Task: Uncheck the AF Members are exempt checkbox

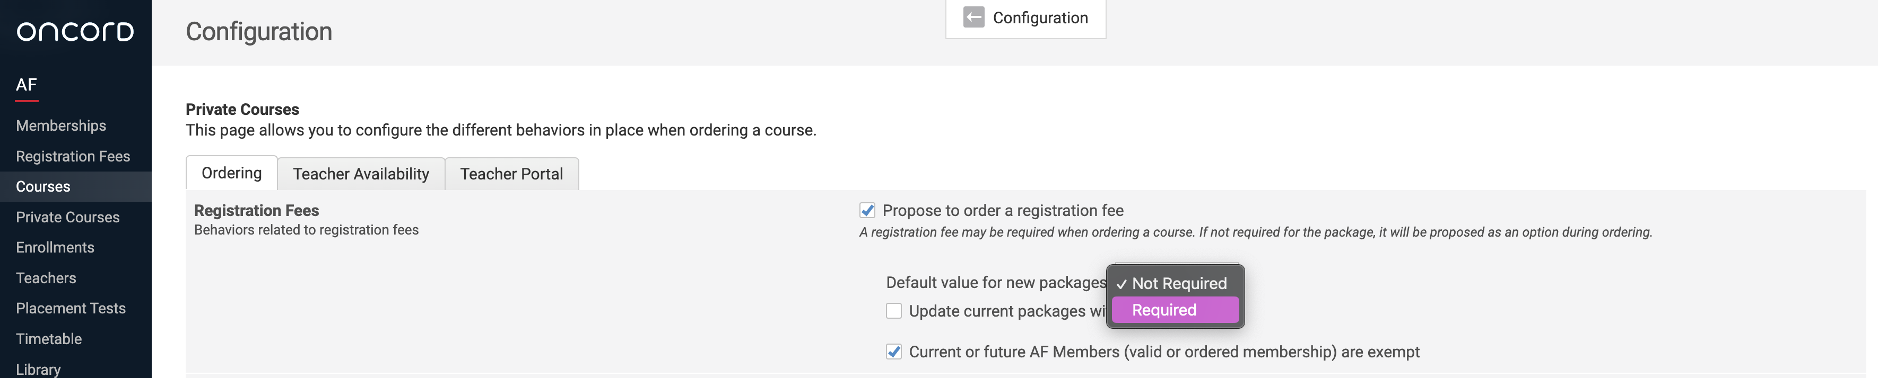Action: [x=894, y=352]
